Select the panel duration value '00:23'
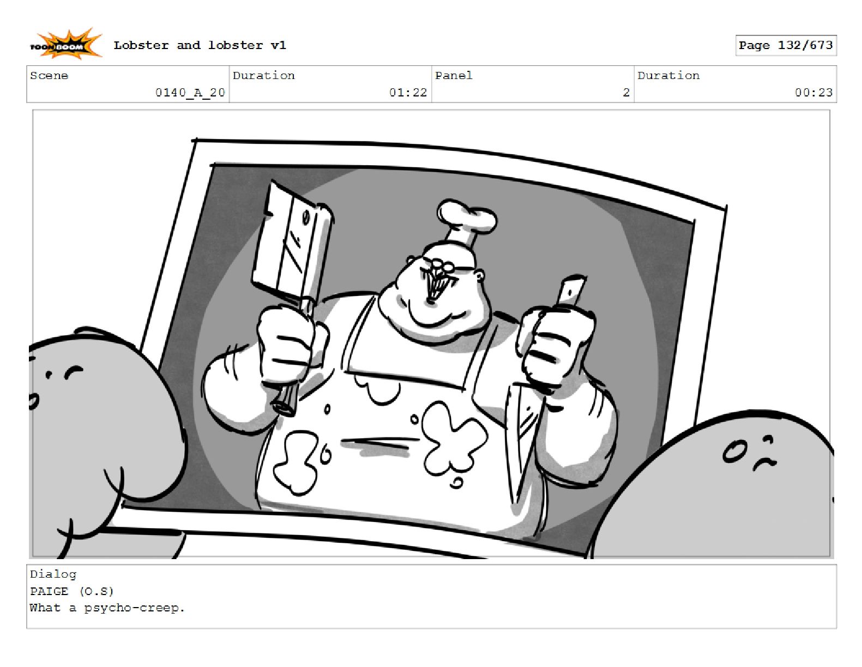The image size is (862, 667). [x=813, y=93]
